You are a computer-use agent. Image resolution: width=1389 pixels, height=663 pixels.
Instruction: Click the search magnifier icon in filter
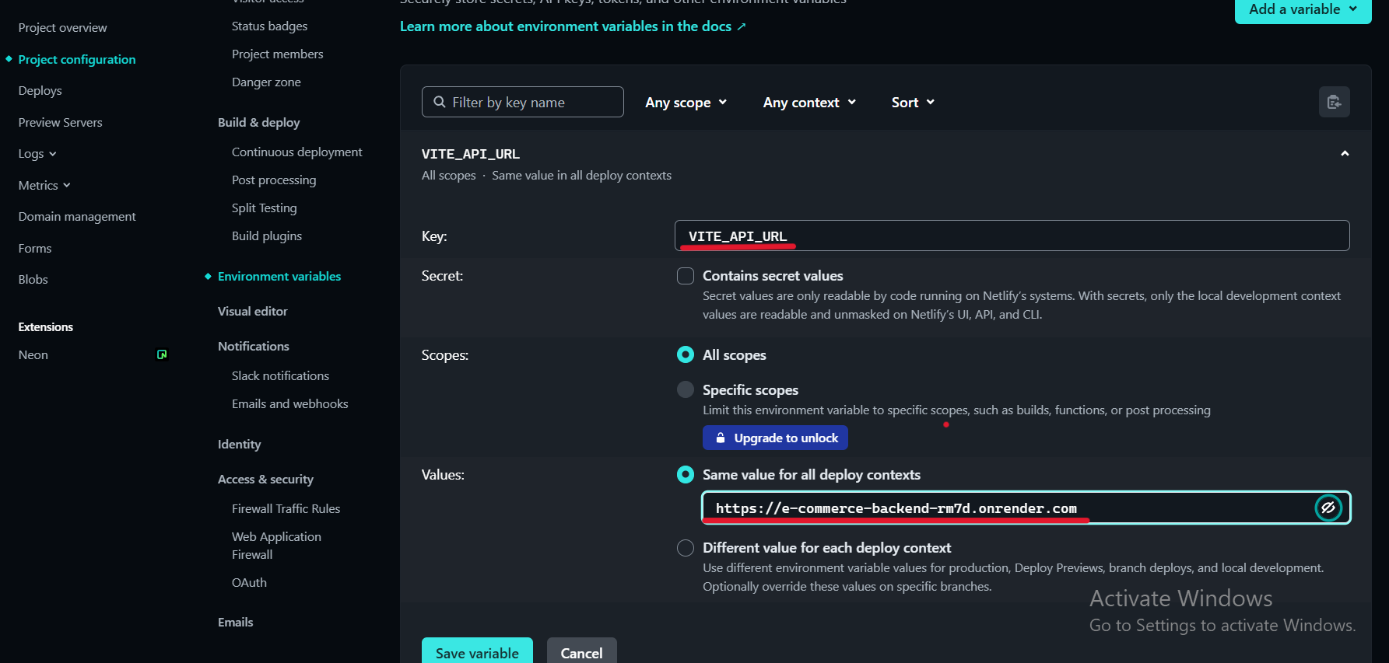(x=440, y=103)
